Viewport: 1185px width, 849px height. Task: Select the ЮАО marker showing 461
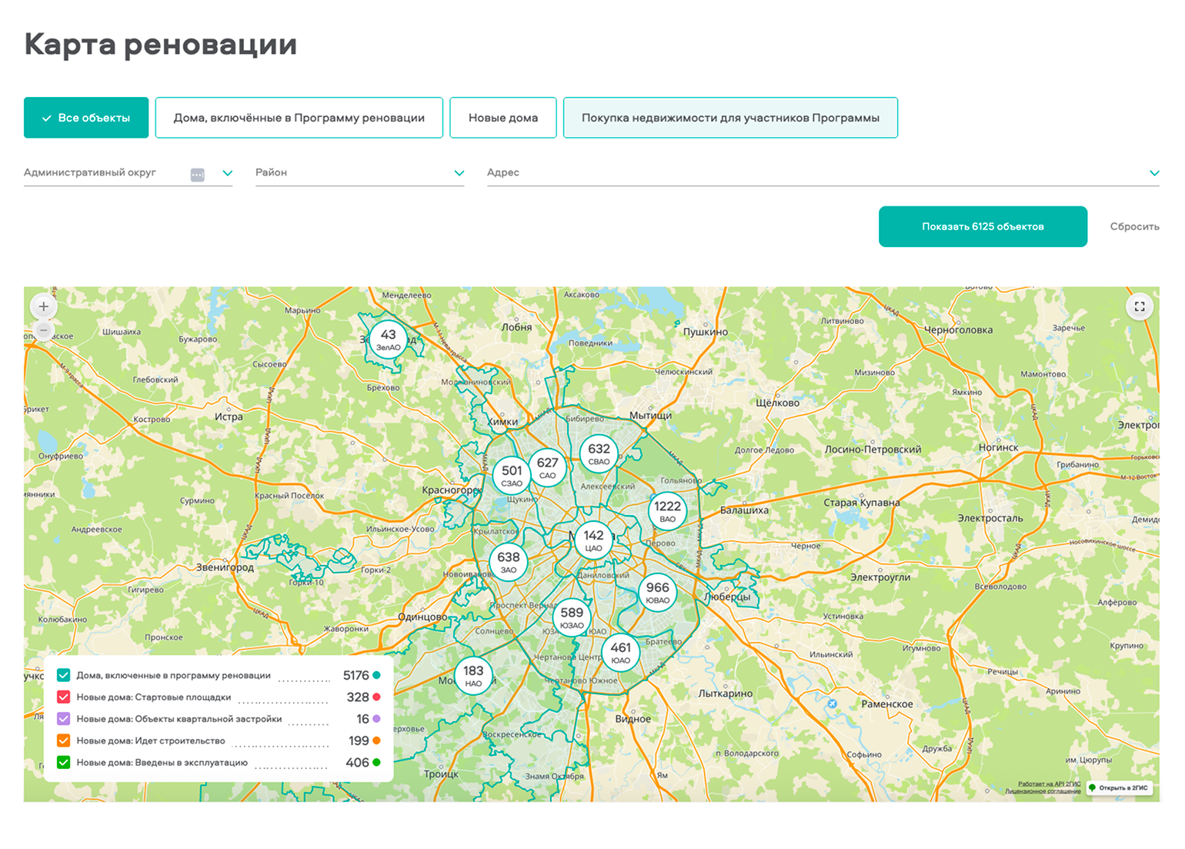pos(620,653)
